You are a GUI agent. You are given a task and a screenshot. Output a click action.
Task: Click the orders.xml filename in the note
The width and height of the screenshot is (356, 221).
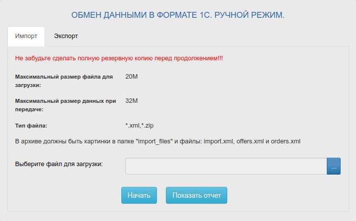[287, 141]
